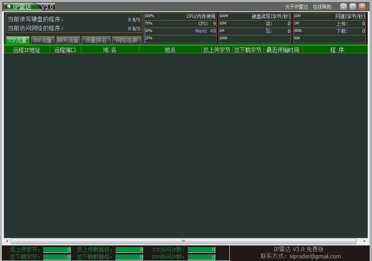Click the 程序 column header

tap(337, 50)
